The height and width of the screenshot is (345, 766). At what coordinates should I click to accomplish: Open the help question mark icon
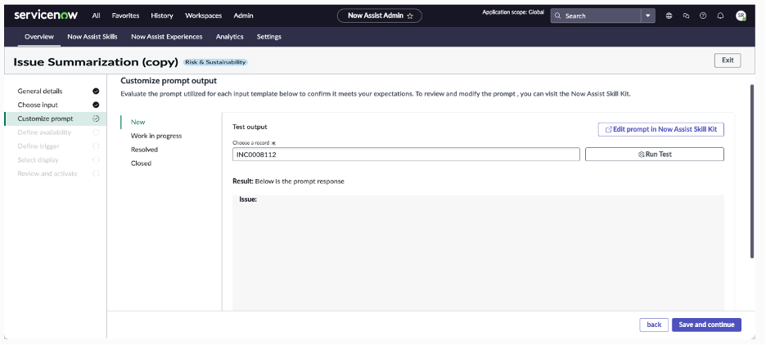coord(703,16)
